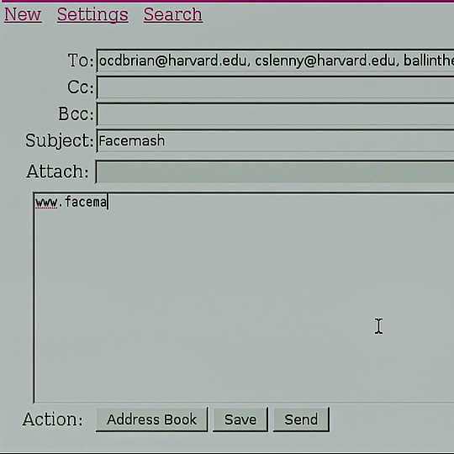Click the cslenny@harvard.edu address text
Viewport: 454px width, 454px height.
[325, 61]
